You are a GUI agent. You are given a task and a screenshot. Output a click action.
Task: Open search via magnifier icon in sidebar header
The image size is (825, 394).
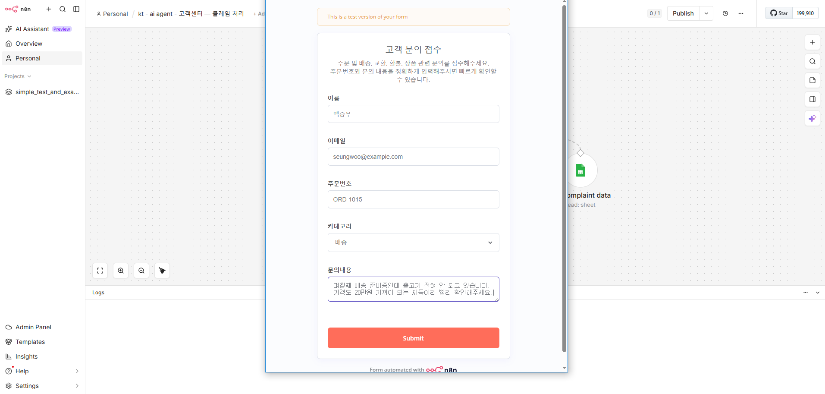click(63, 9)
